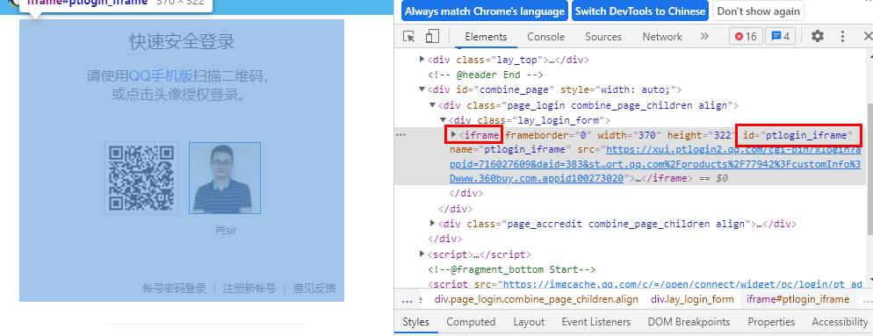The image size is (873, 336).
Task: Open the Properties tab
Action: [x=771, y=322]
